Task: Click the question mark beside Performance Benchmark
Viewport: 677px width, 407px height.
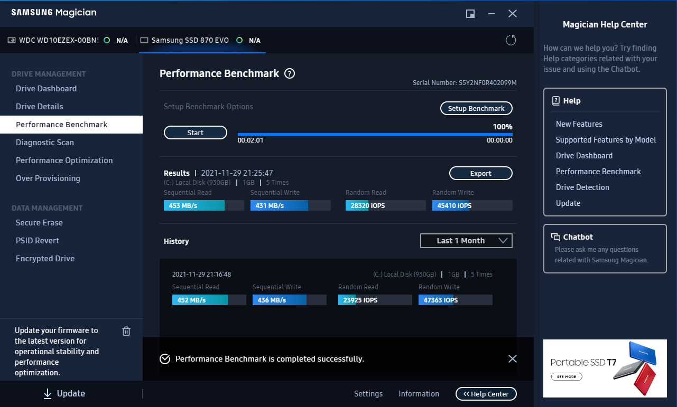Action: tap(290, 74)
